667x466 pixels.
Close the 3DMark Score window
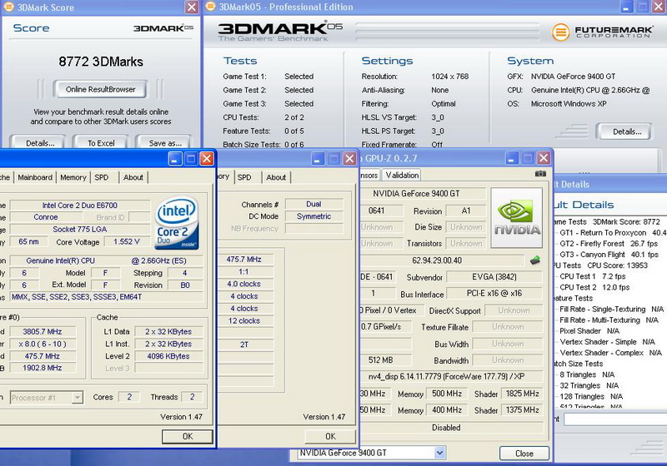click(x=192, y=7)
